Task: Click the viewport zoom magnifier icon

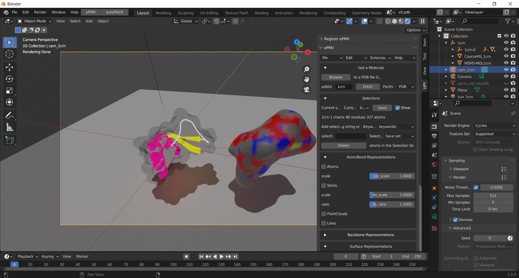Action: pos(307,69)
